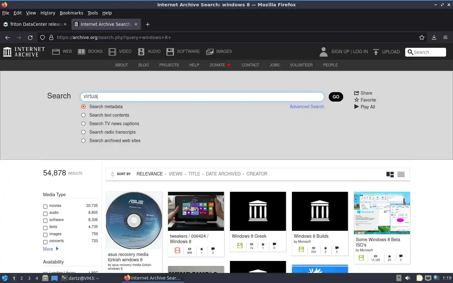The height and width of the screenshot is (283, 453).
Task: Open the Audio section icon
Action: [141, 52]
